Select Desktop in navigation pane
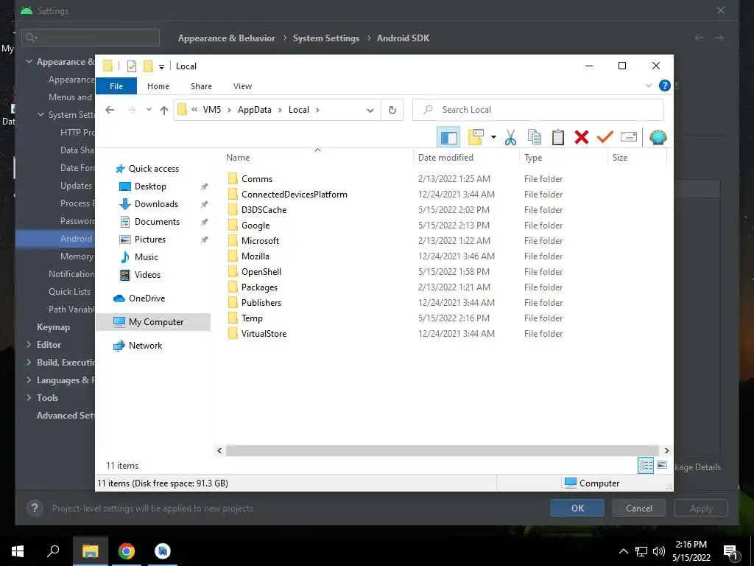Viewport: 754px width, 566px height. [150, 186]
